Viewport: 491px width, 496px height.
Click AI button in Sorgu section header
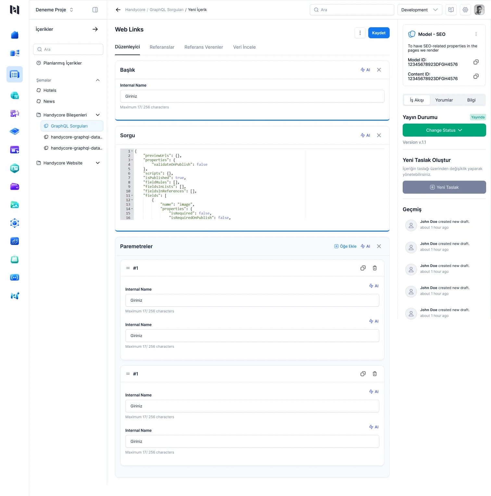pos(365,135)
